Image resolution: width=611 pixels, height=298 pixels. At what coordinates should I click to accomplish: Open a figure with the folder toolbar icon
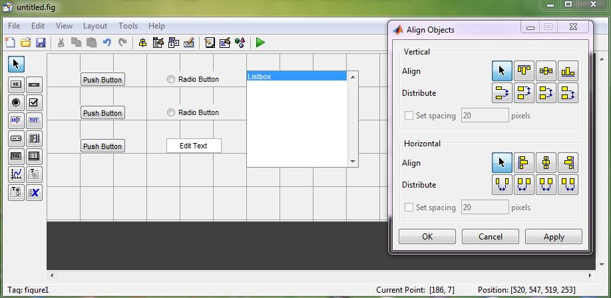[26, 43]
